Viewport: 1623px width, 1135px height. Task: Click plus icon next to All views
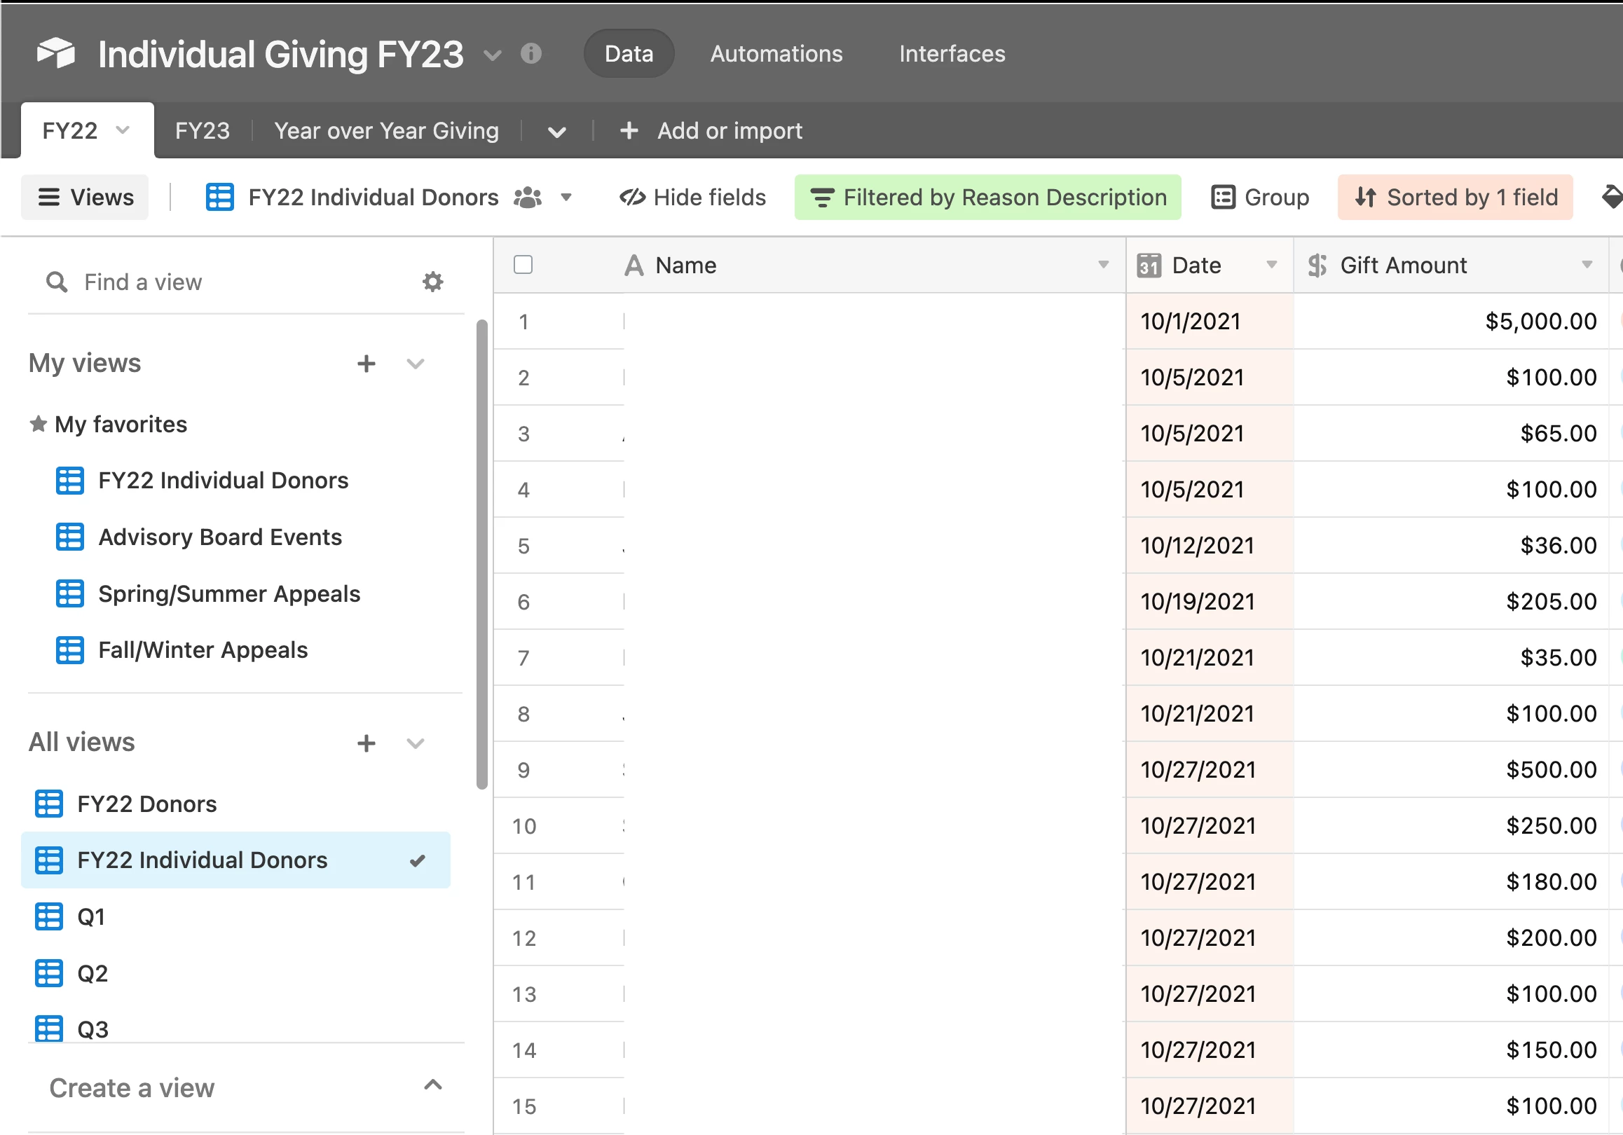(367, 743)
